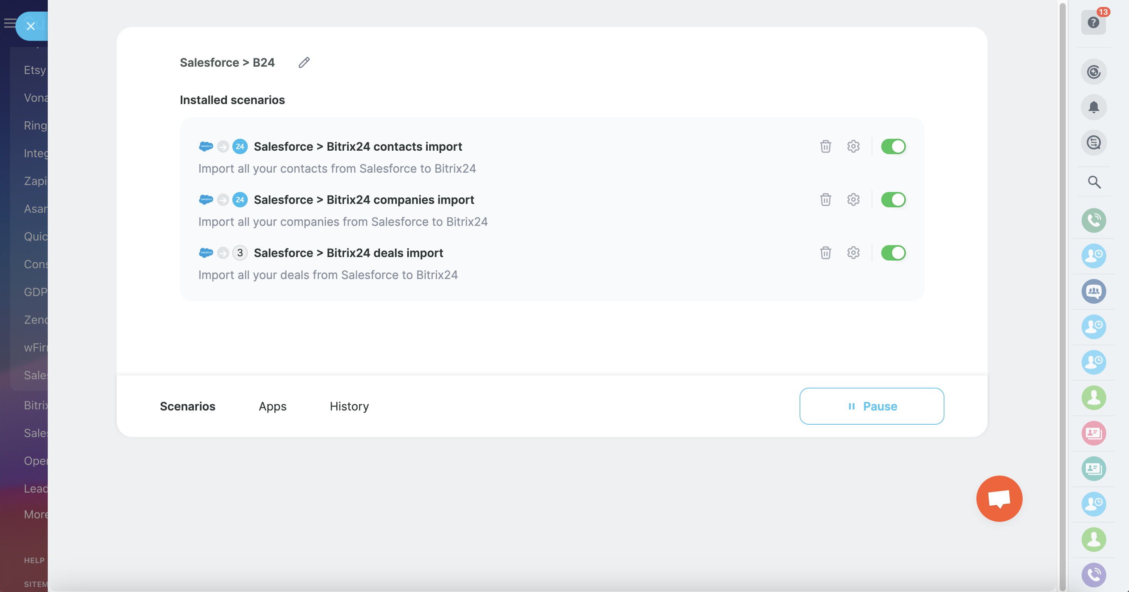Screen dimensions: 1129x592
Task: Close the slider panel with X button
Action: [31, 26]
